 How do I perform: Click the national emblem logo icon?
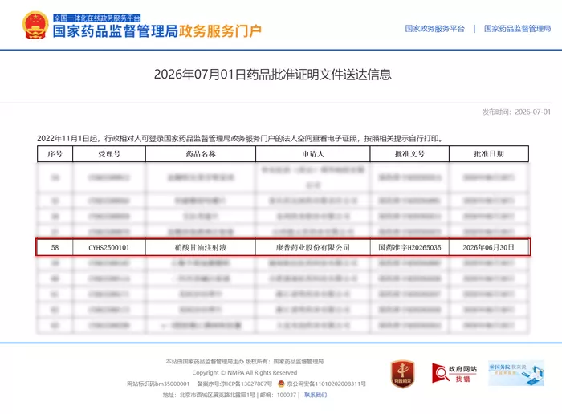pyautogui.click(x=35, y=25)
